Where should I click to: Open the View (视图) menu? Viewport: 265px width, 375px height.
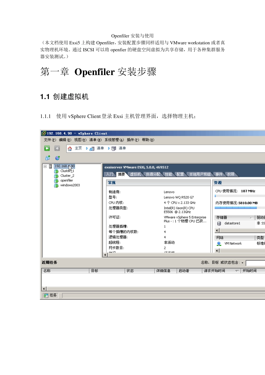(x=80, y=140)
